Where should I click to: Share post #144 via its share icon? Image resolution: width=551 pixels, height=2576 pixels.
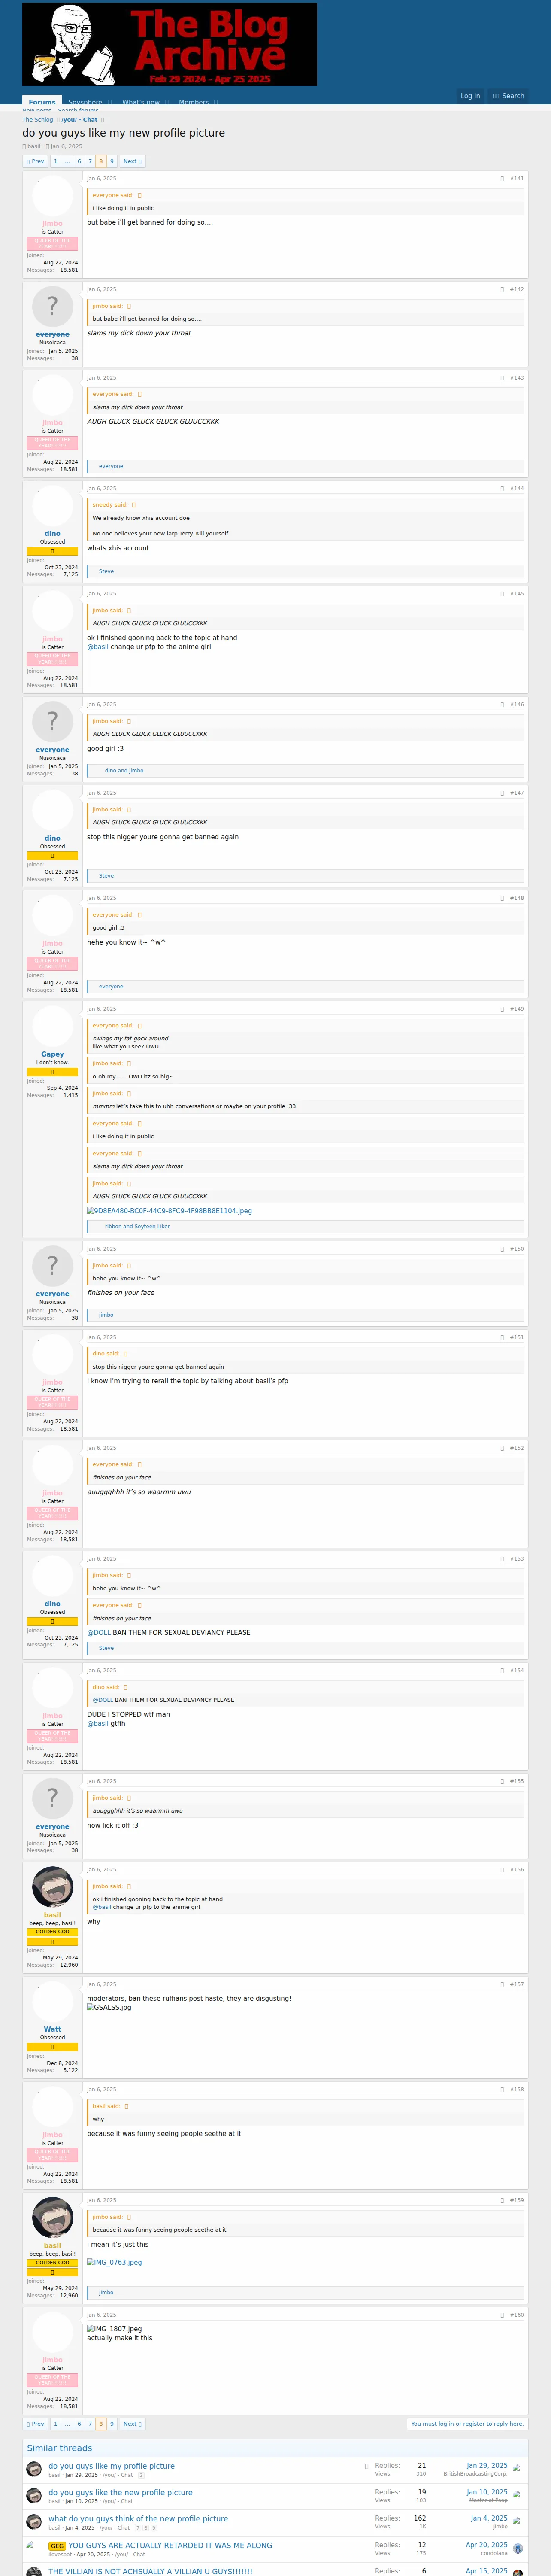click(x=502, y=489)
